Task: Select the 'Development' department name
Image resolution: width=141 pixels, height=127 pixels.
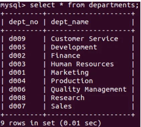Action: click(74, 47)
